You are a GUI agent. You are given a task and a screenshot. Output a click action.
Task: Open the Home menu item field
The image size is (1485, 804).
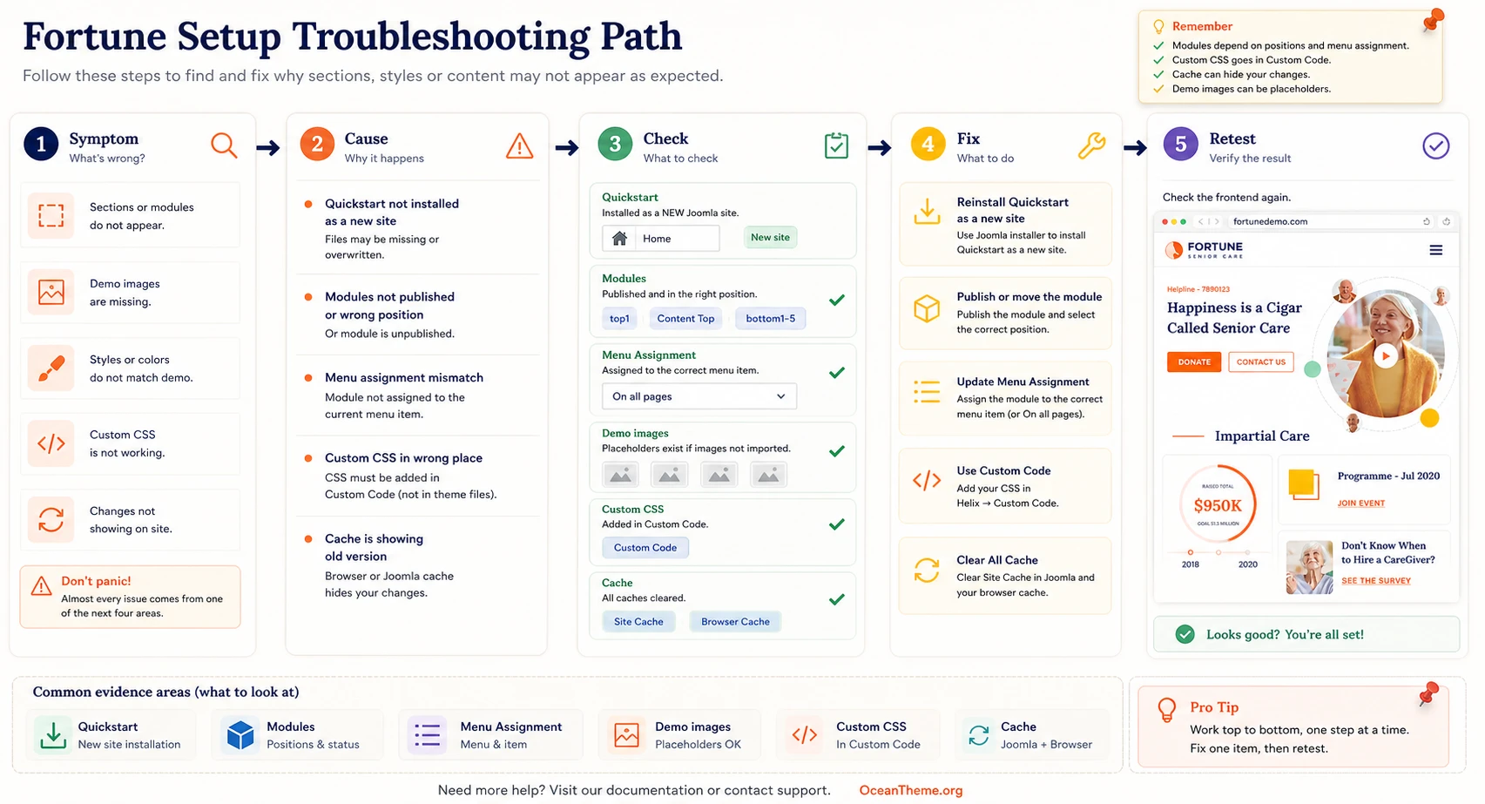point(661,238)
